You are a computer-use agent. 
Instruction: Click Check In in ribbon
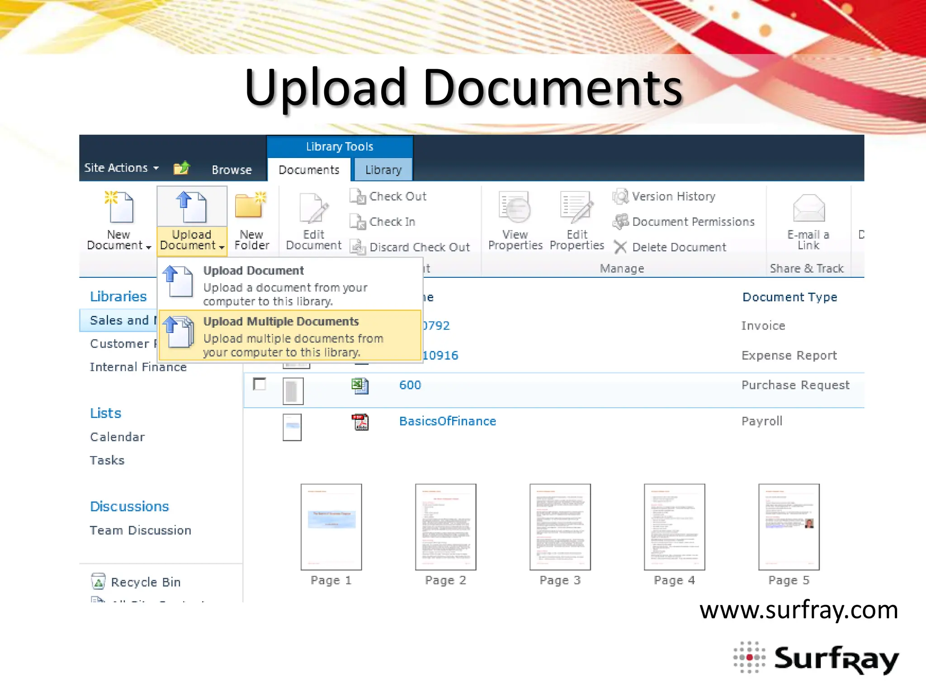pos(383,222)
